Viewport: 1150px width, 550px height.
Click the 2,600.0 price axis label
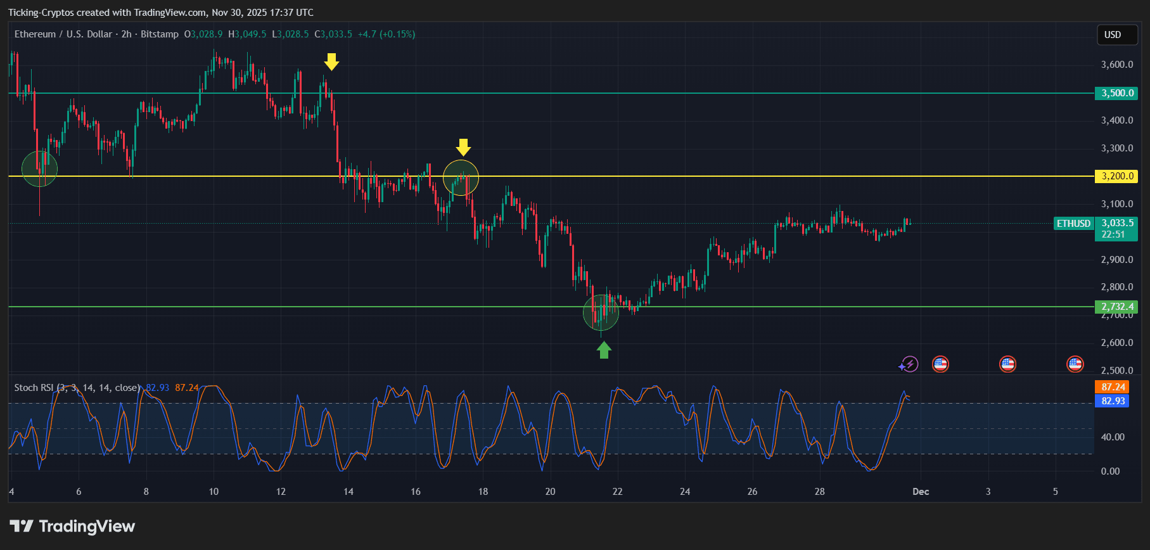tap(1117, 343)
